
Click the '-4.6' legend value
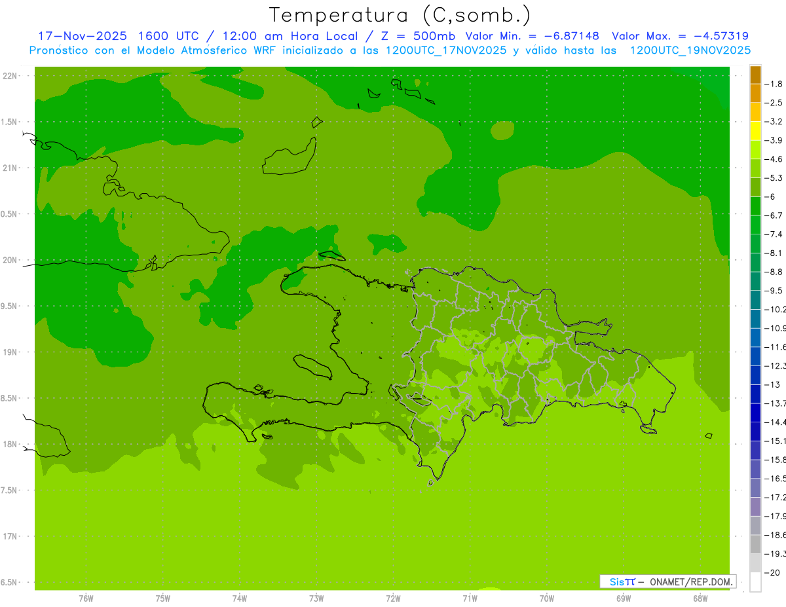(x=774, y=159)
